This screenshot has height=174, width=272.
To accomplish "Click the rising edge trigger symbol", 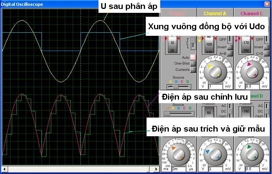I will pyautogui.click(x=188, y=41).
